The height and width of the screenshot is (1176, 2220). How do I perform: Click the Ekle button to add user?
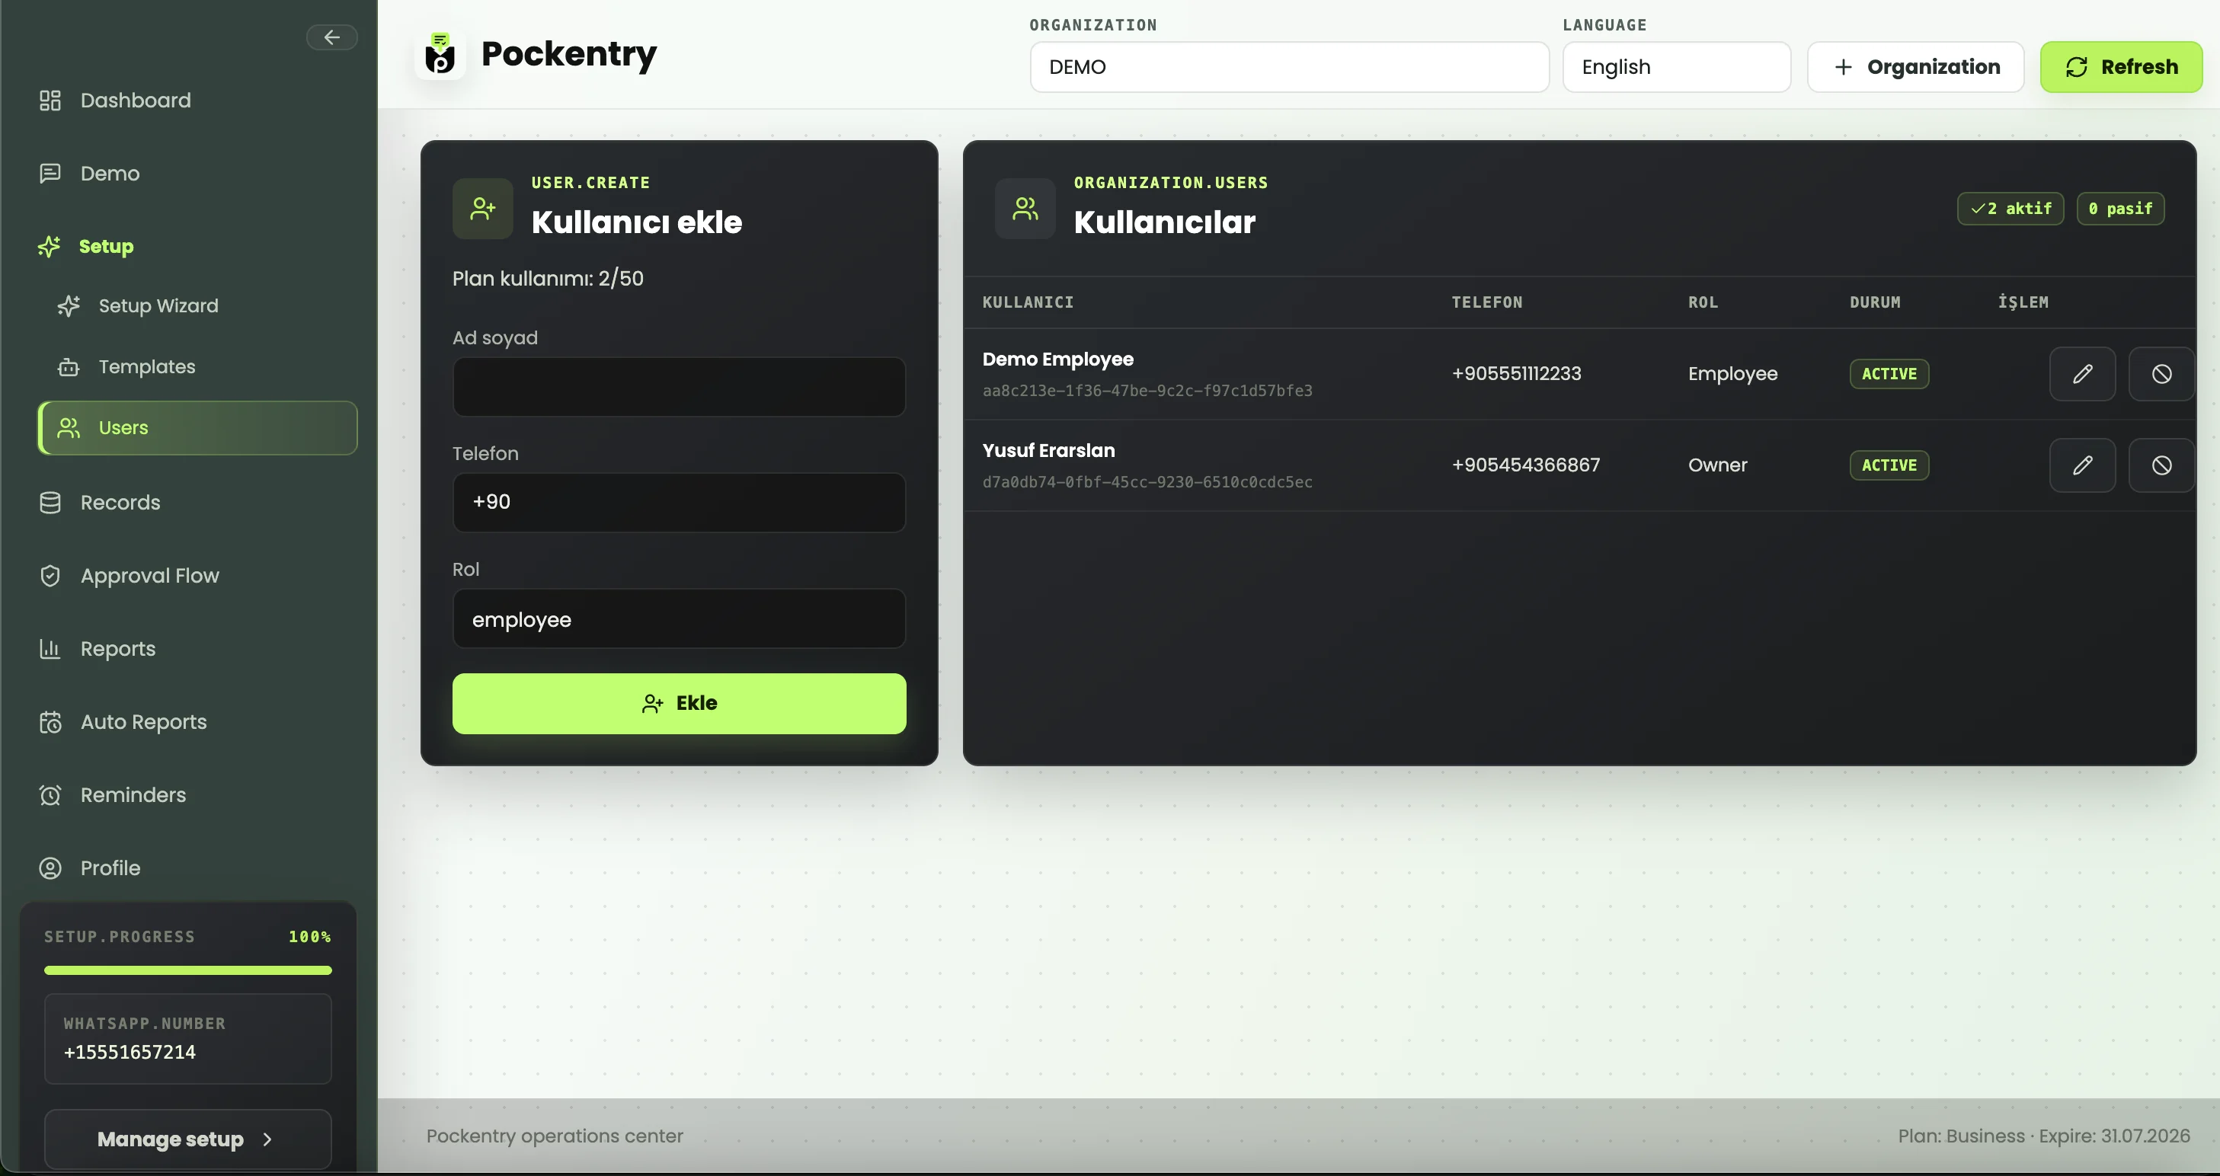tap(679, 704)
